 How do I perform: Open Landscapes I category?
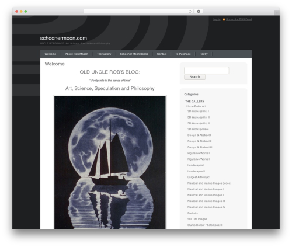click(x=196, y=165)
